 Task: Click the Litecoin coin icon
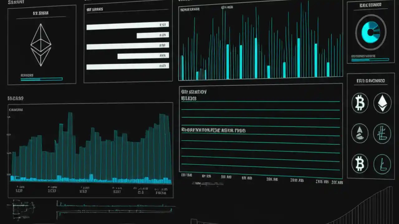pos(383,133)
